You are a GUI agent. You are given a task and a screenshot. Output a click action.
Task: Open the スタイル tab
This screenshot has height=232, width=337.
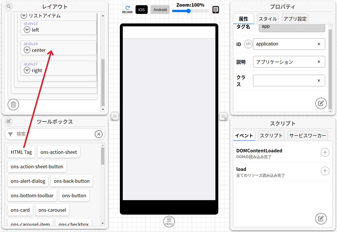[x=268, y=19]
